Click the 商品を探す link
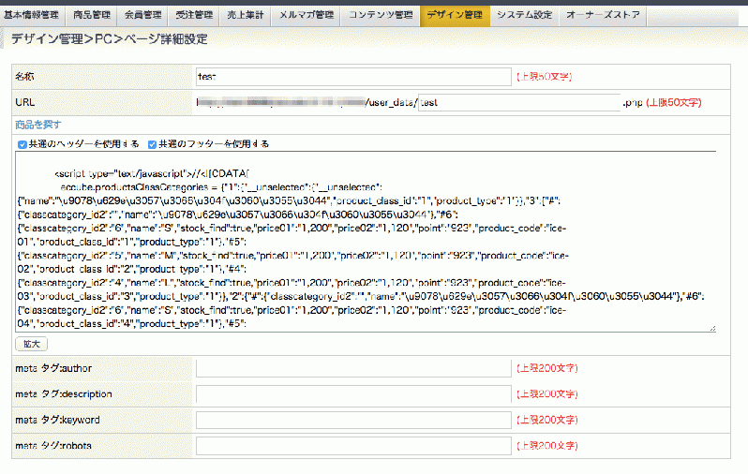 (38, 125)
